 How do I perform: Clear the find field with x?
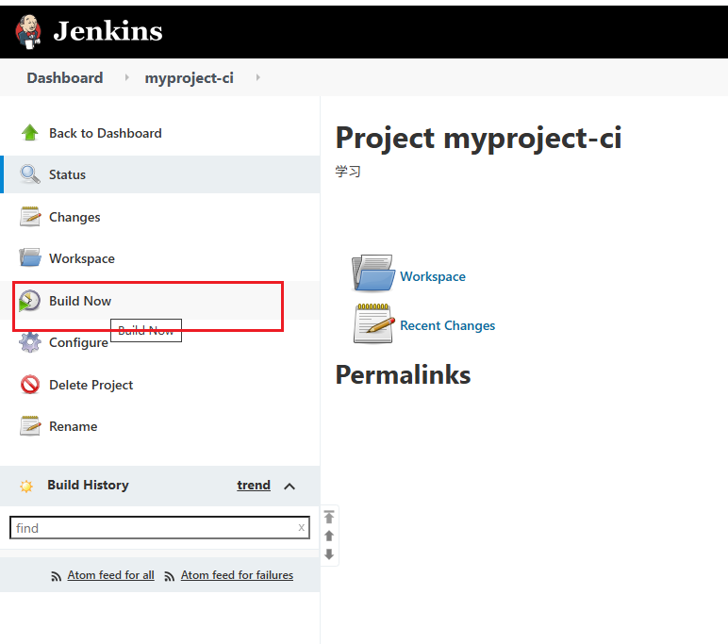tap(302, 527)
